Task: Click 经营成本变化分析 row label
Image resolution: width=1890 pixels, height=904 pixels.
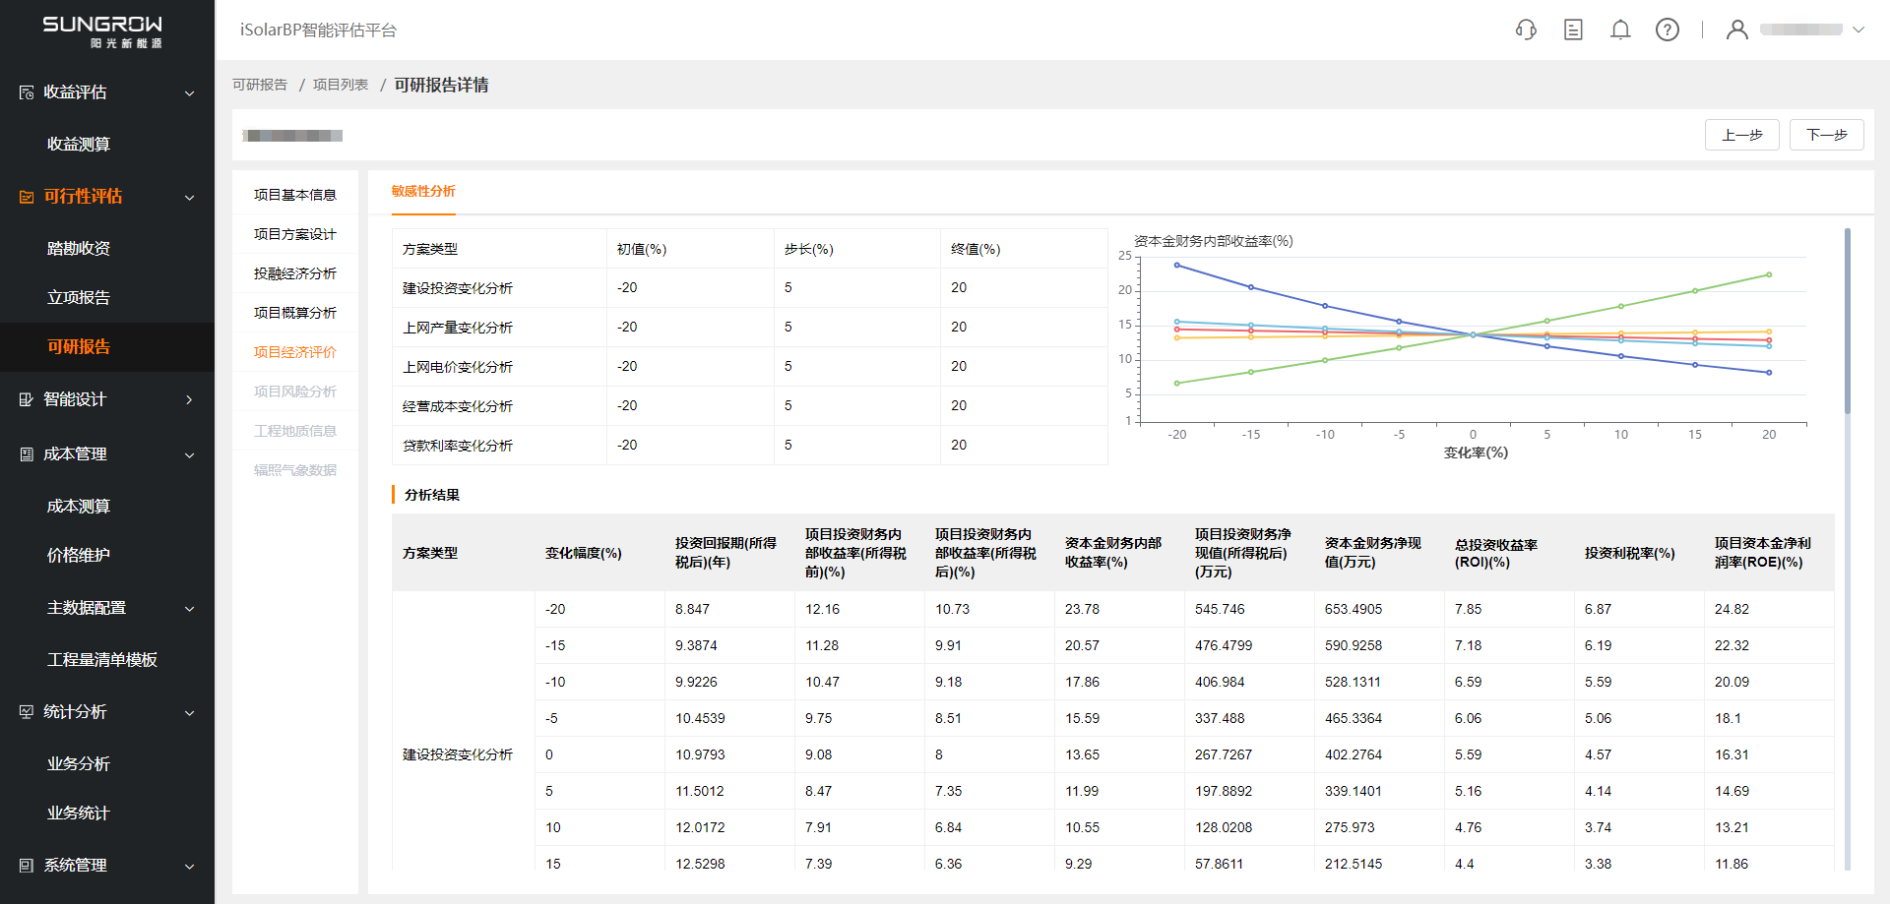Action: point(458,406)
